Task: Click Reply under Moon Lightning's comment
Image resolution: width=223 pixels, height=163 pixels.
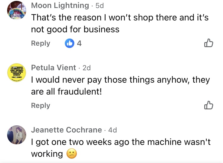Action: point(40,43)
